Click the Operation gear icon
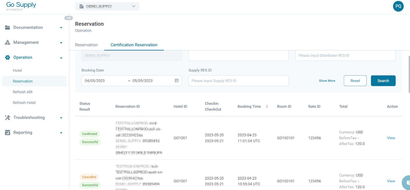This screenshot has width=410, height=190. (7, 58)
